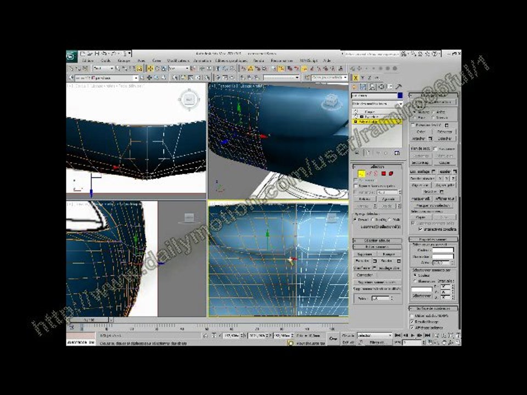Click the Connecter button
Viewport: 527px width, 395px height.
(365, 275)
